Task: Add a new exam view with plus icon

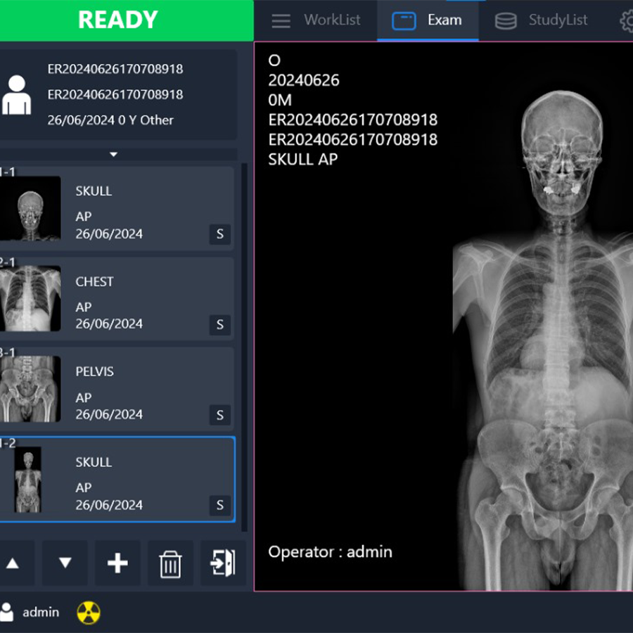Action: (117, 563)
